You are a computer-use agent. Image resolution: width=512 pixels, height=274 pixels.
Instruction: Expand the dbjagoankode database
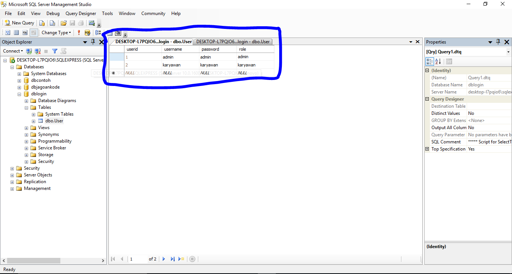19,87
